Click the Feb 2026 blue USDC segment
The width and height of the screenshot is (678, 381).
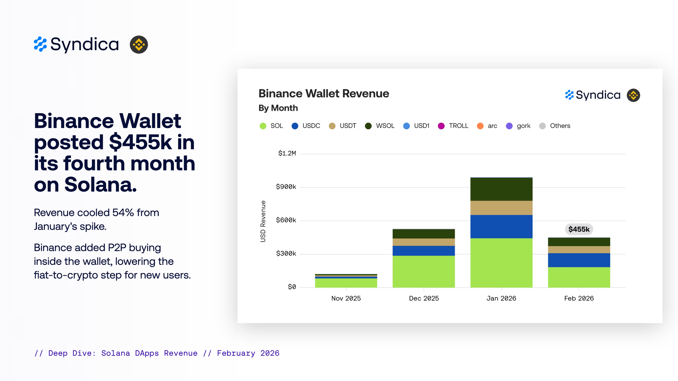(x=579, y=260)
